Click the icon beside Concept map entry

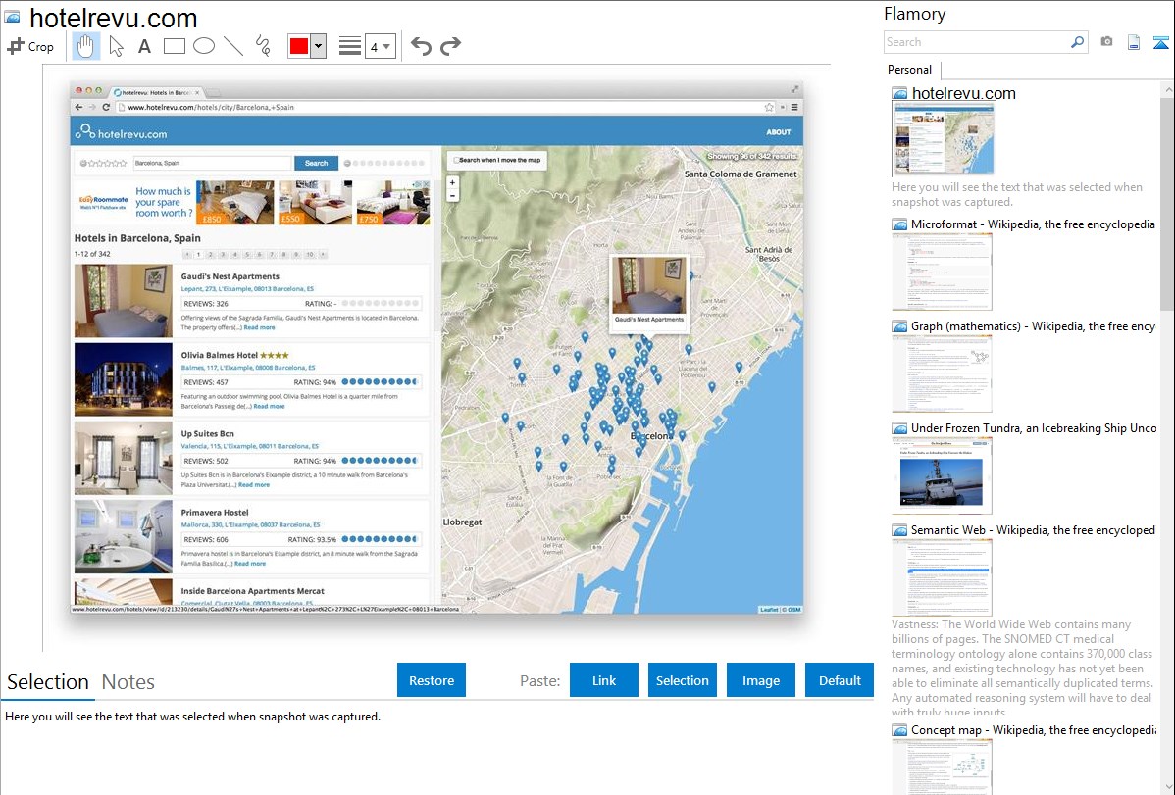899,730
